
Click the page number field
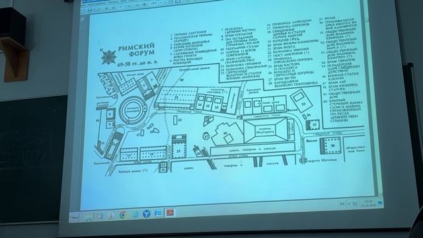(x=120, y=7)
